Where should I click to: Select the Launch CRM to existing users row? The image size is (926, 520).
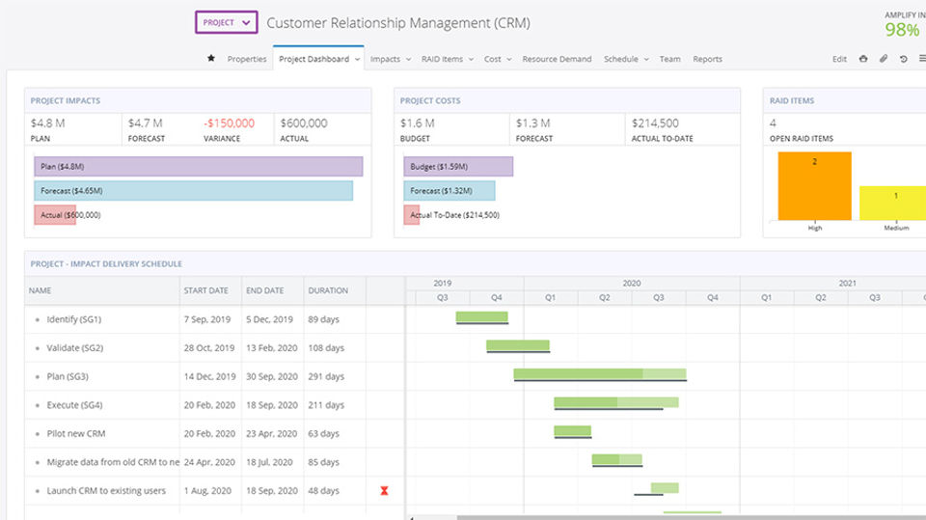214,490
